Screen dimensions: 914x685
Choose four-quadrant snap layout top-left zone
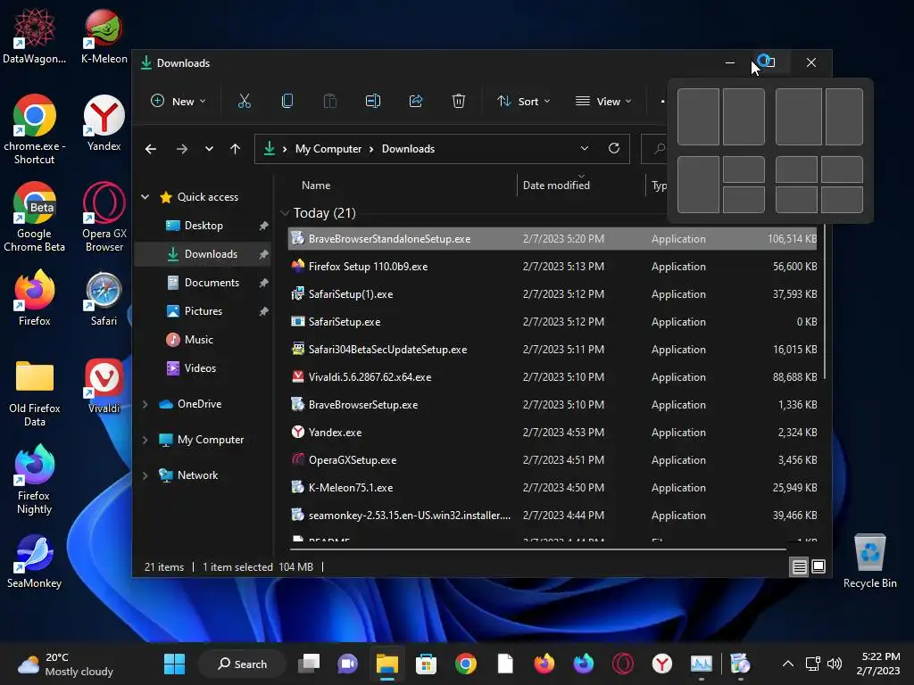point(796,169)
